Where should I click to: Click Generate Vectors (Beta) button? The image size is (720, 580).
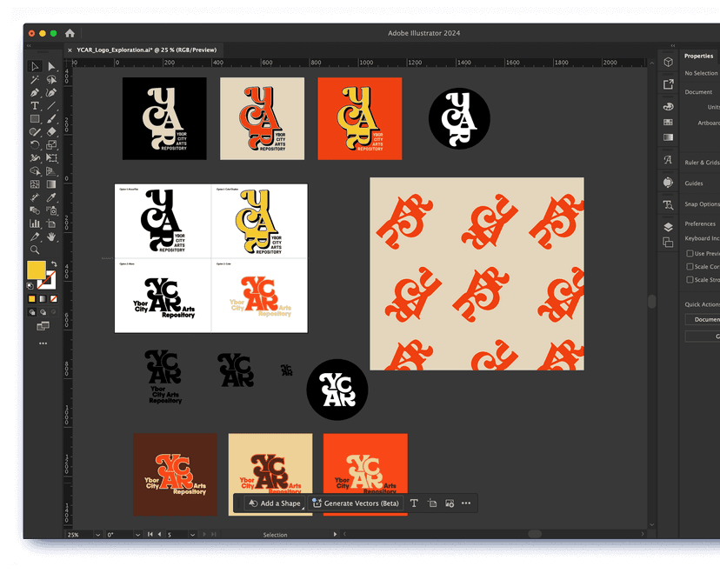click(x=356, y=503)
